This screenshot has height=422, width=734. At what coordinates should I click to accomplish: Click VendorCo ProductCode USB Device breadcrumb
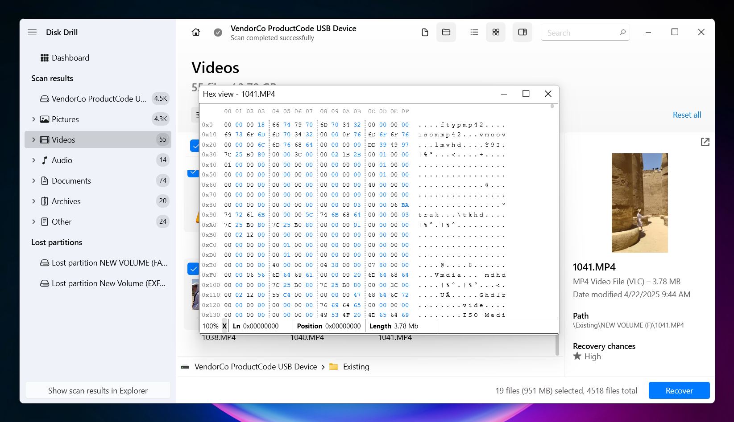pyautogui.click(x=256, y=367)
